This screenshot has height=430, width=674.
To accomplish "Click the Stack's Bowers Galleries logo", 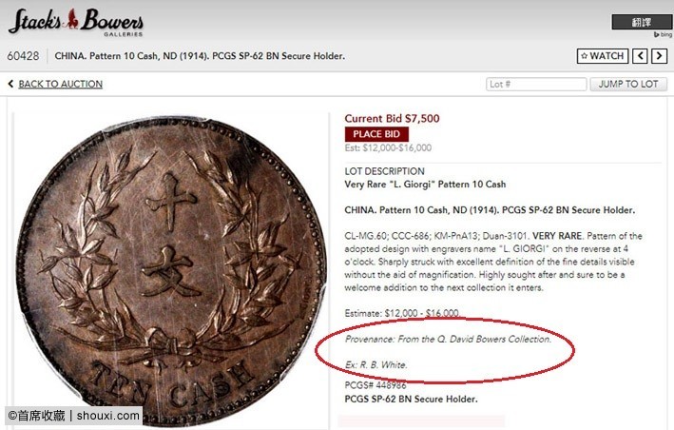I will pyautogui.click(x=76, y=23).
